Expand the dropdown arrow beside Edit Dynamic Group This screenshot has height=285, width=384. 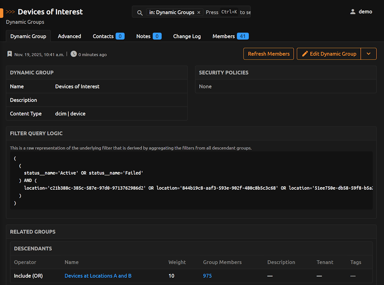pyautogui.click(x=368, y=54)
